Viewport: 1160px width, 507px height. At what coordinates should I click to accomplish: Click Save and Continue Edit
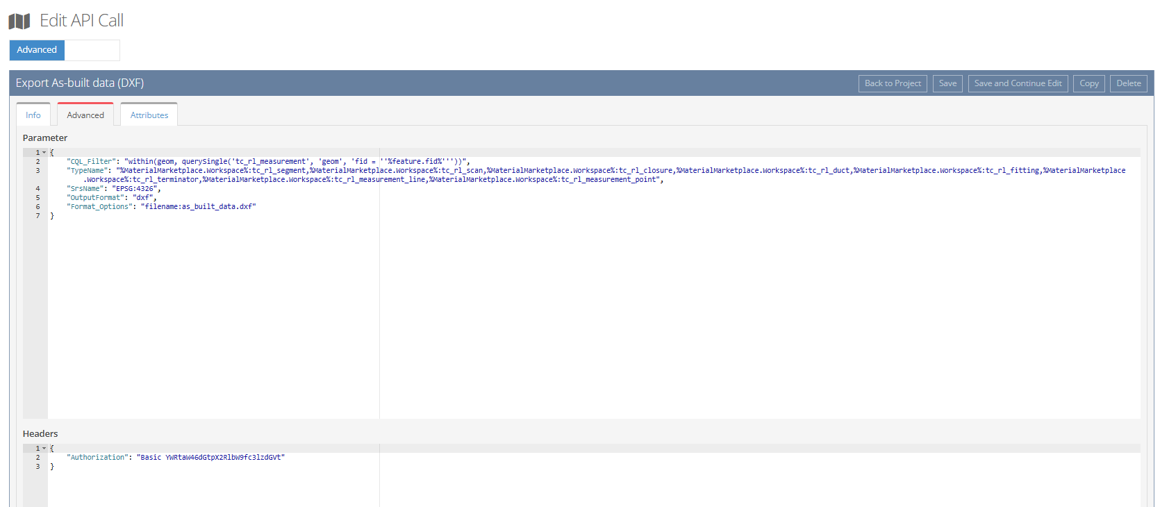[1018, 83]
